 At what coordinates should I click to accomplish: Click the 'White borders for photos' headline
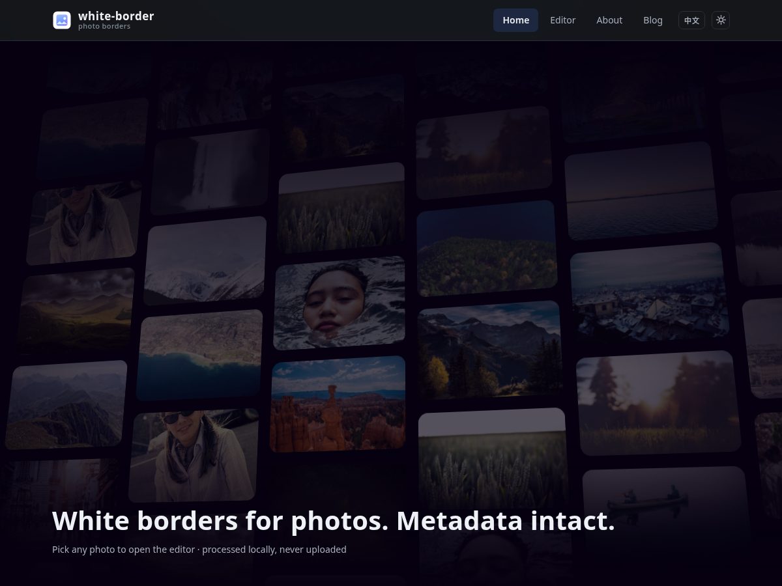(x=221, y=521)
